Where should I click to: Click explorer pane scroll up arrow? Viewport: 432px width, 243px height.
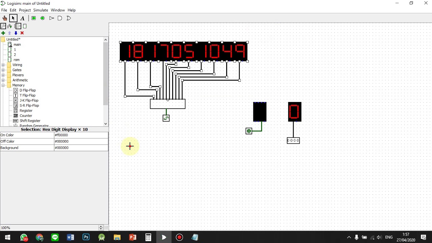(106, 39)
